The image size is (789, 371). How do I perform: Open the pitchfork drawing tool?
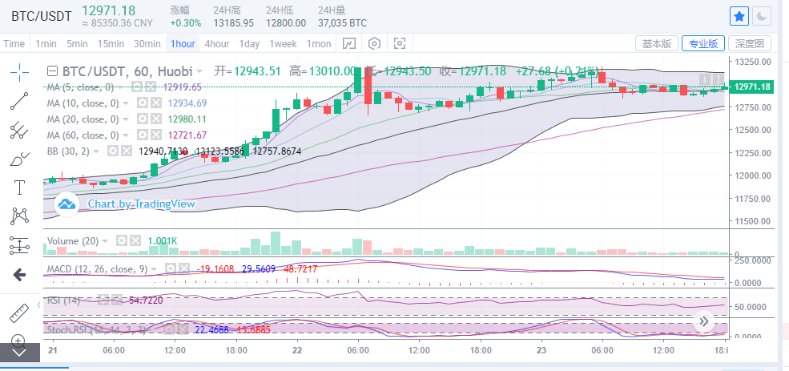[19, 130]
